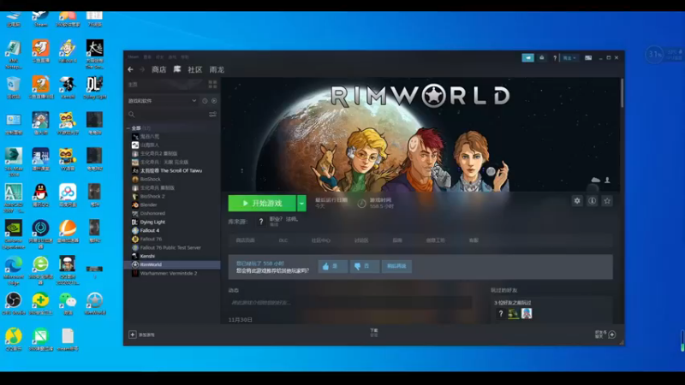Click the later button in review prompt
The image size is (685, 385).
click(396, 266)
